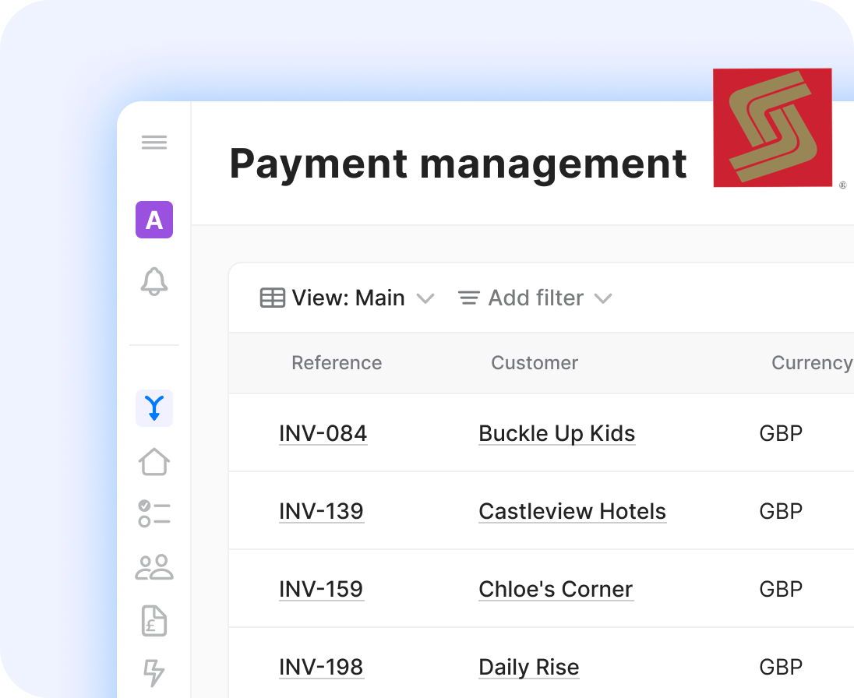The width and height of the screenshot is (854, 698).
Task: Open the Castleview Hotels customer link
Action: (x=572, y=511)
